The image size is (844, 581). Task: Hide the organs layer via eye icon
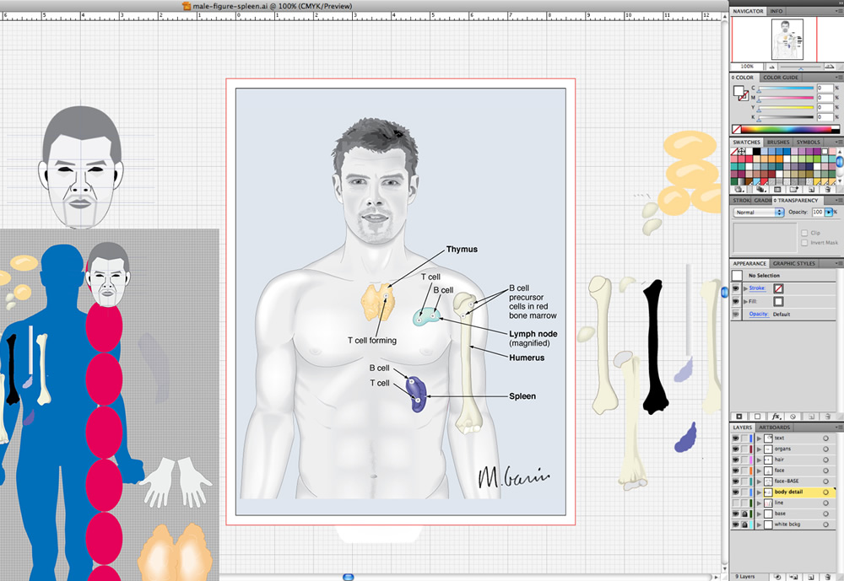click(x=735, y=449)
